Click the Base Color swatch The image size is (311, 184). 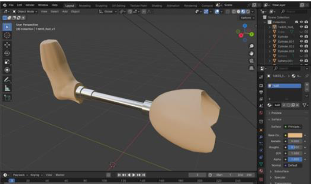click(x=295, y=135)
